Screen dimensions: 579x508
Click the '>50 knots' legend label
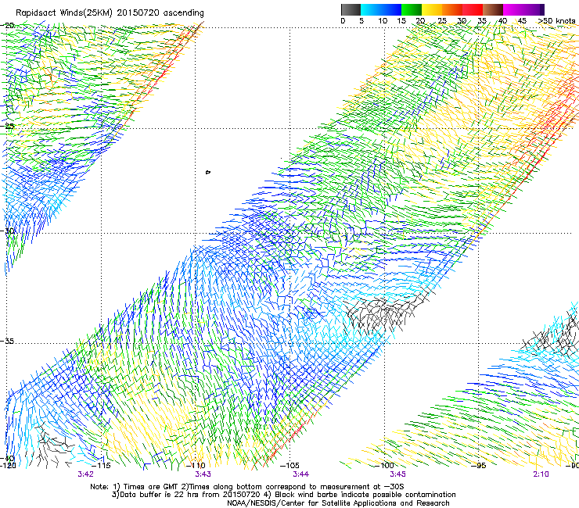click(x=556, y=21)
